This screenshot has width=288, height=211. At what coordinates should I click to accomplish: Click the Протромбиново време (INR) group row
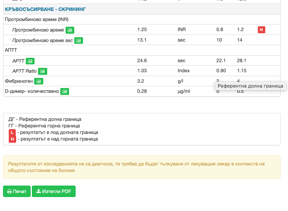point(37,20)
